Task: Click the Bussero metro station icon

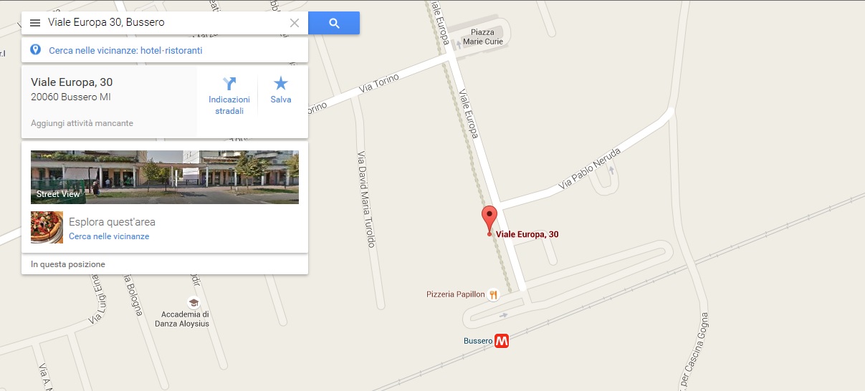Action: tap(502, 341)
